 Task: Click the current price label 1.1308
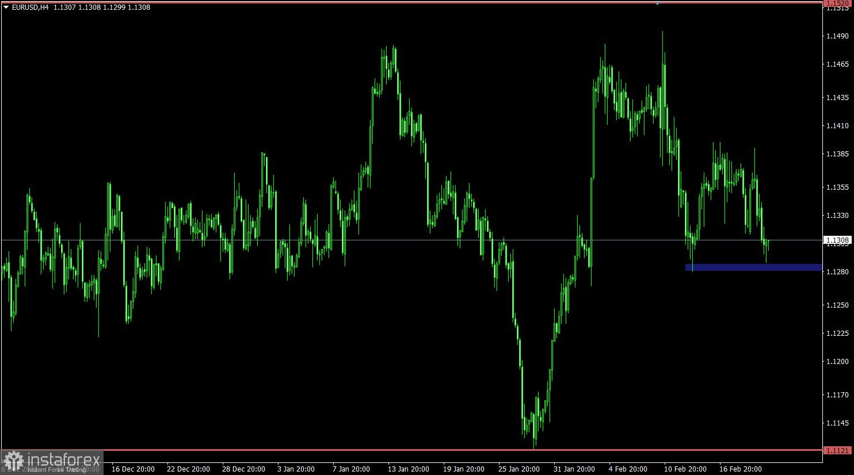(x=837, y=240)
